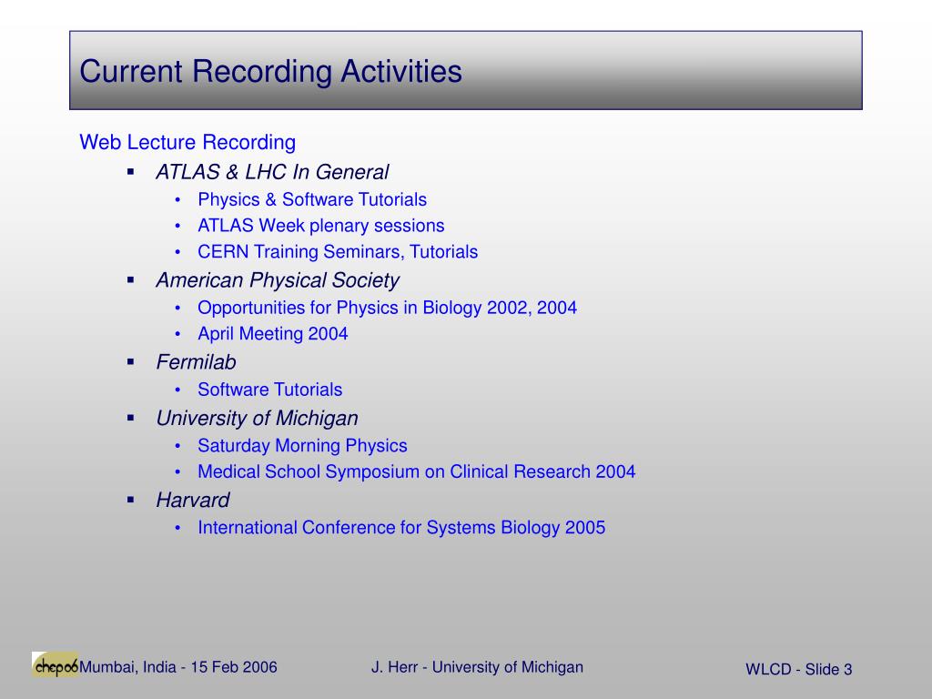Click the chep06 logo in the footer
932x699 pixels.
pos(56,665)
